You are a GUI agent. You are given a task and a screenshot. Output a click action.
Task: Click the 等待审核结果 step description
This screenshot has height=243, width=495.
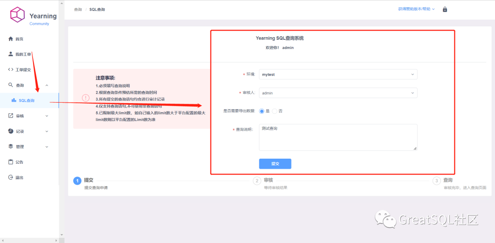[275, 188]
